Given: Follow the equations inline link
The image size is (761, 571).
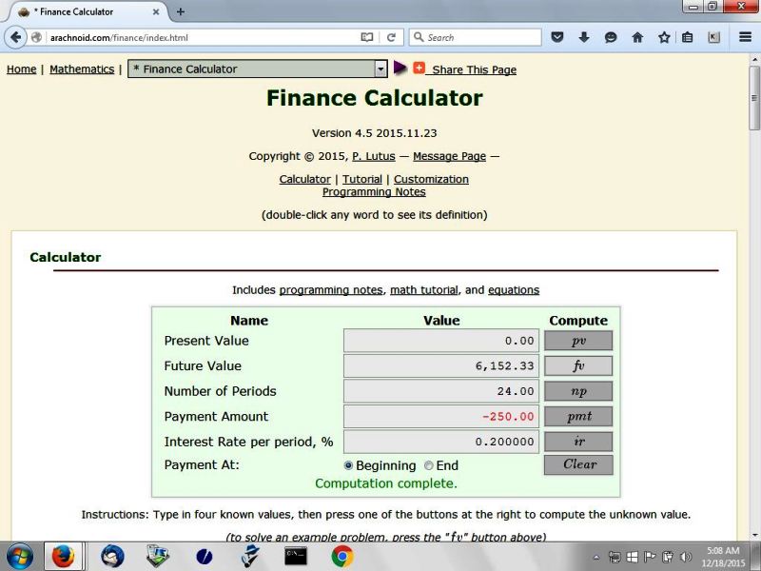Looking at the screenshot, I should (514, 290).
